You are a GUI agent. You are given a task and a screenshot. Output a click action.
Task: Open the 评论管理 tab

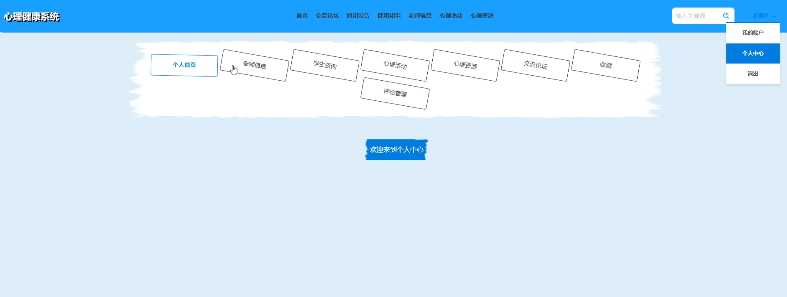click(395, 93)
